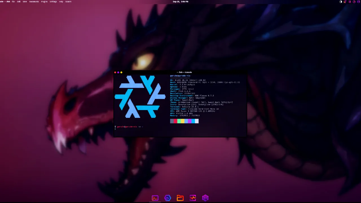
Task: Click the 'Terminal: konsole' line
Action: 184,107
